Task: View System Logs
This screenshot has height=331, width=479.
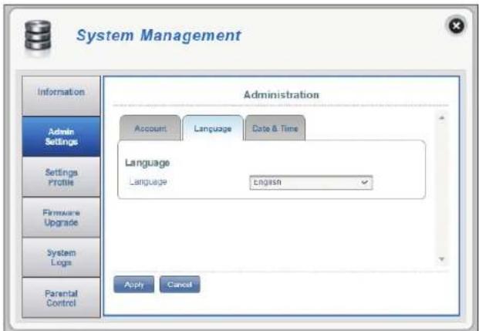Action: pos(61,258)
